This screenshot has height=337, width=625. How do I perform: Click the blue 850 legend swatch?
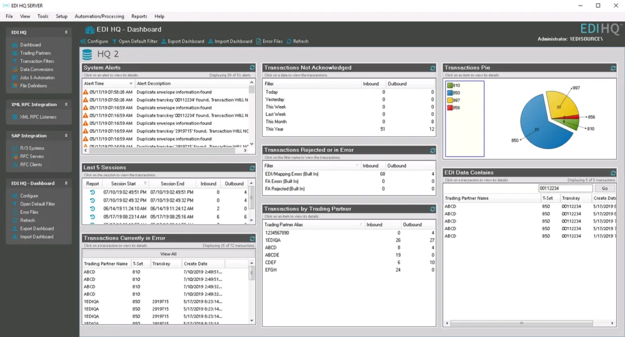point(449,93)
